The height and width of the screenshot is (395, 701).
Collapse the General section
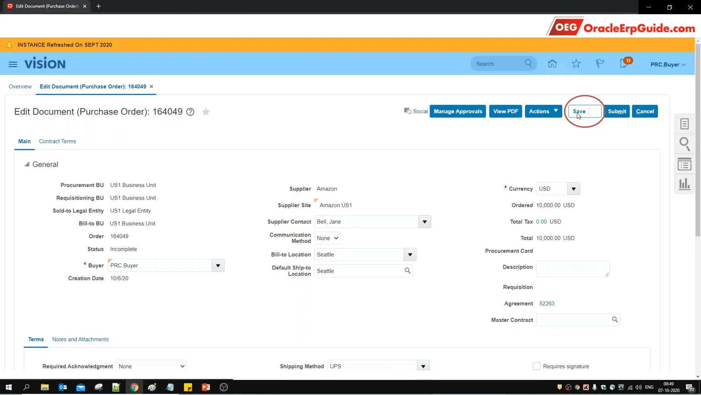[x=27, y=164]
